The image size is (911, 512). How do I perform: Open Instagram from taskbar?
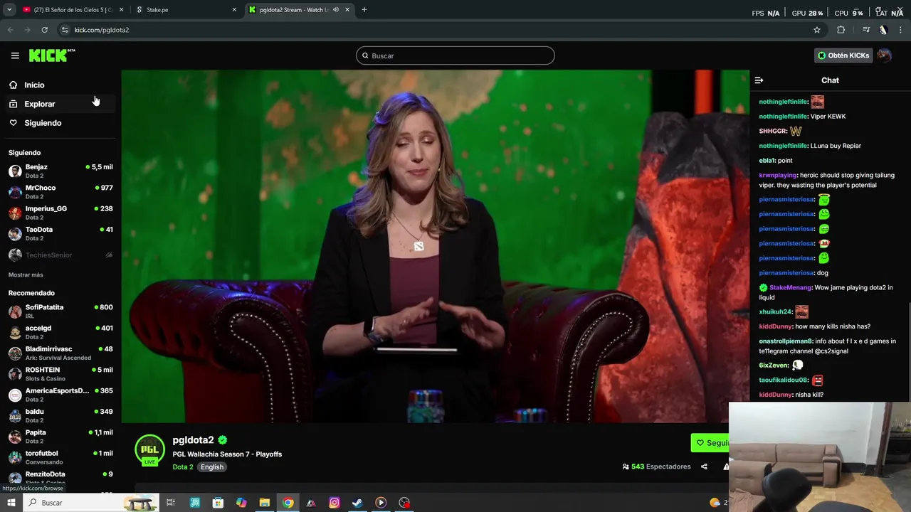(x=334, y=503)
